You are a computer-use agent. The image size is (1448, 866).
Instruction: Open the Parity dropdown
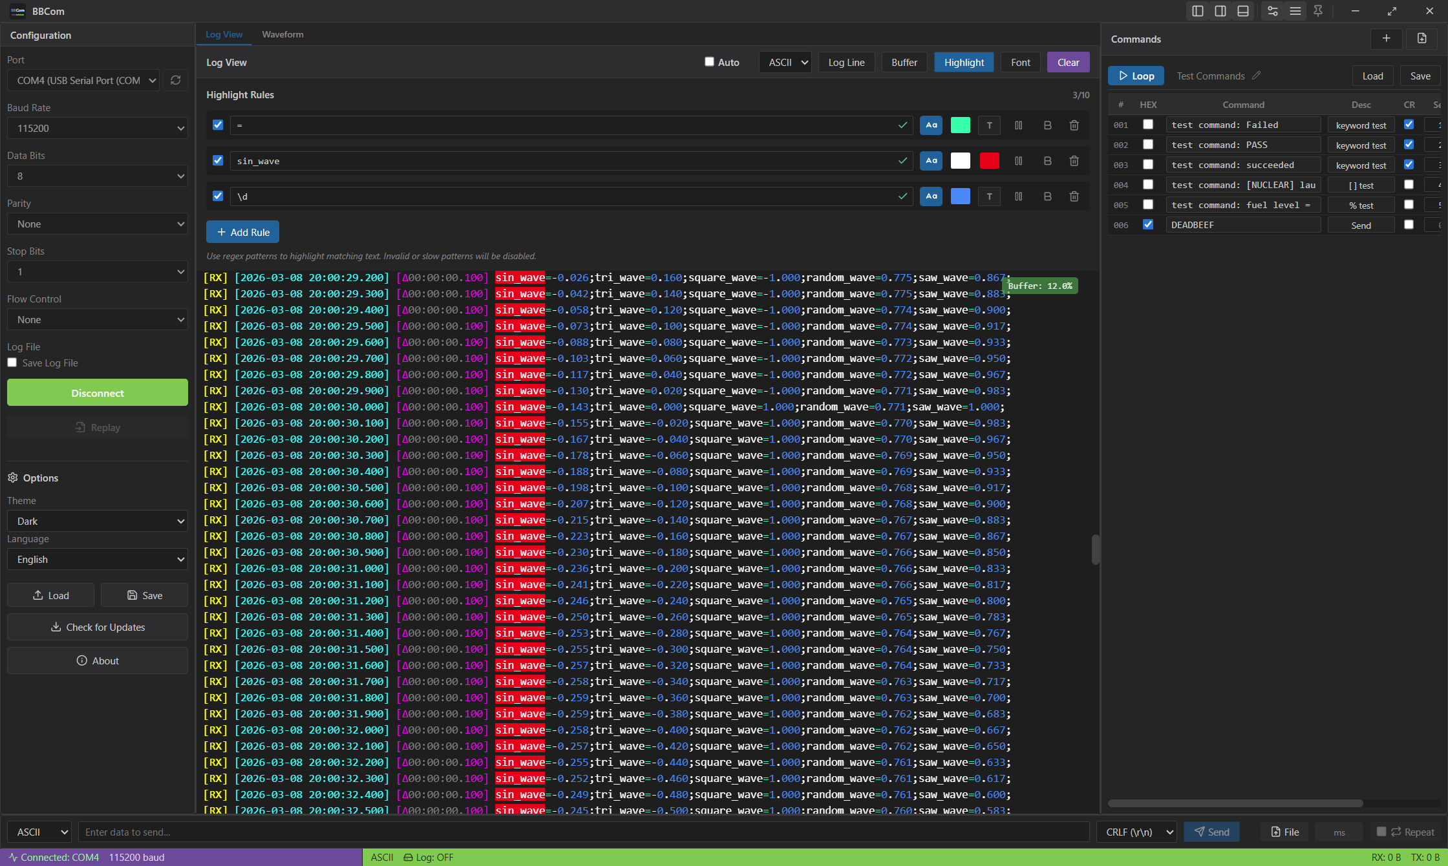(98, 224)
